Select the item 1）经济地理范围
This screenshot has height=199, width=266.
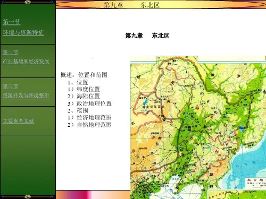coord(89,117)
